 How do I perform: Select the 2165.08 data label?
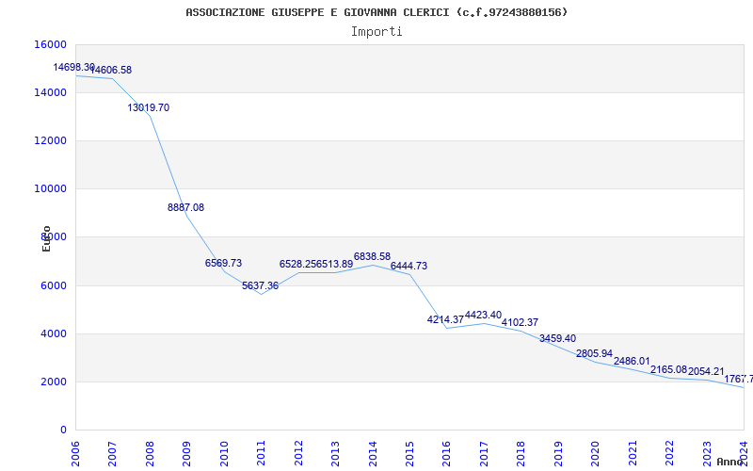tap(669, 370)
